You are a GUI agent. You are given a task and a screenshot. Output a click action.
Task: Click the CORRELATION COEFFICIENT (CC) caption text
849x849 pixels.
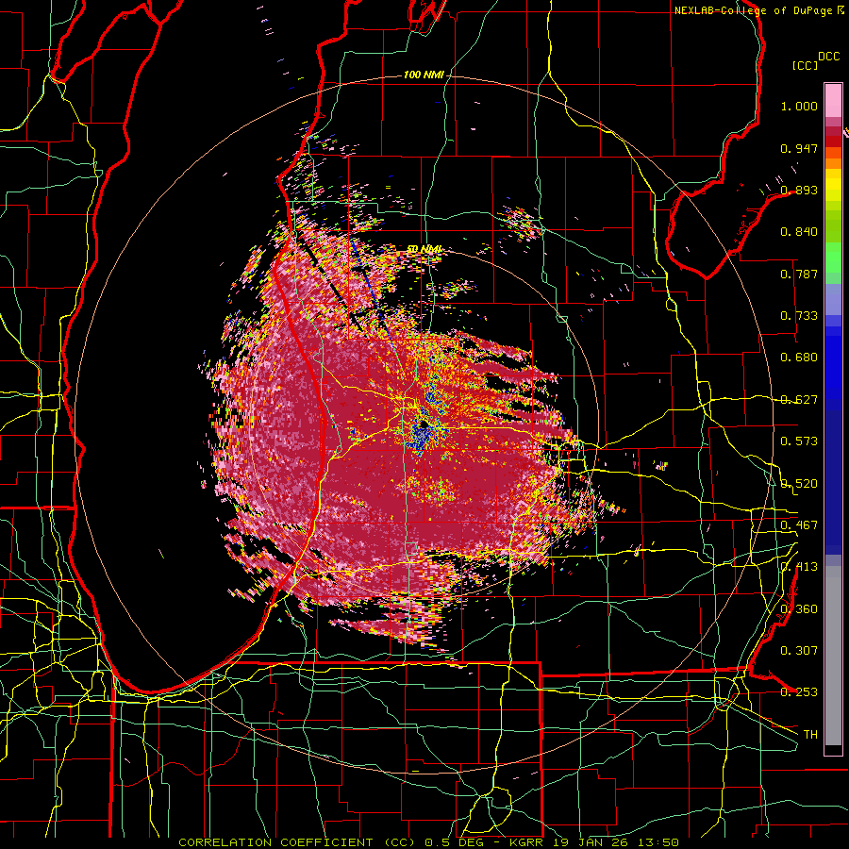click(297, 842)
